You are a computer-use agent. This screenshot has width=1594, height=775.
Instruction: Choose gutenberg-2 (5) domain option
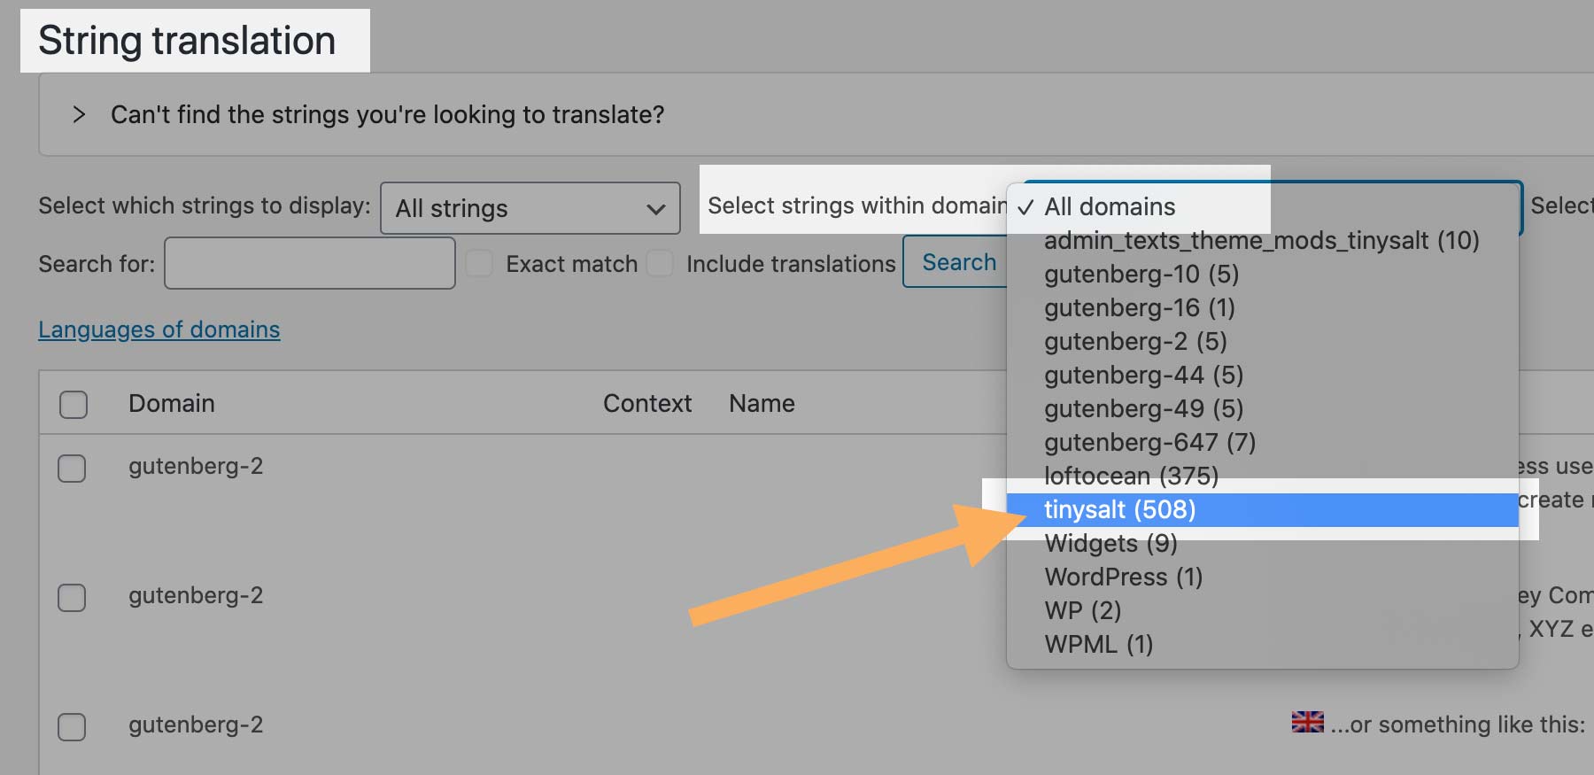pos(1263,341)
